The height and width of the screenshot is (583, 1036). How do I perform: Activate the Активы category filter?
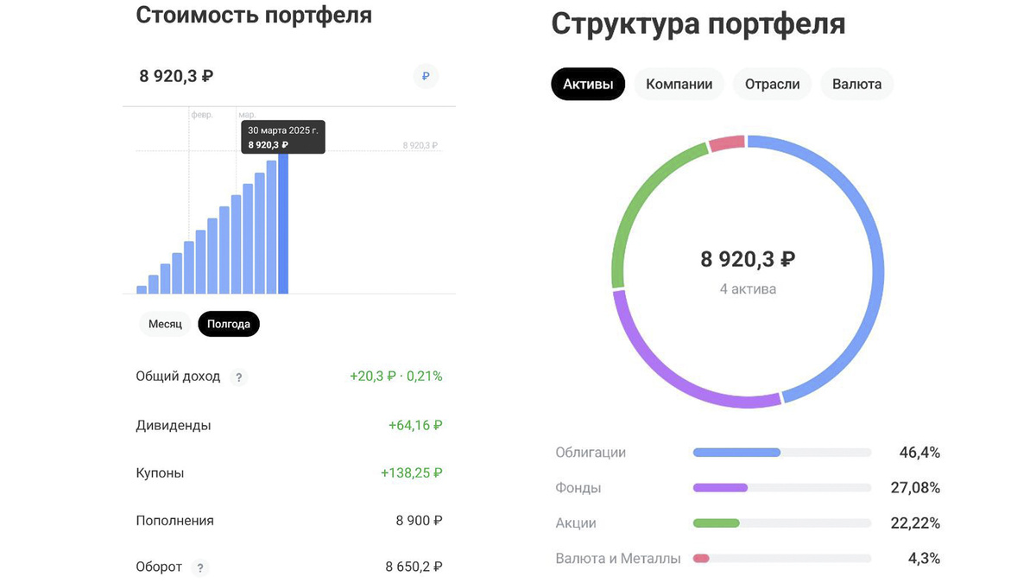(588, 84)
